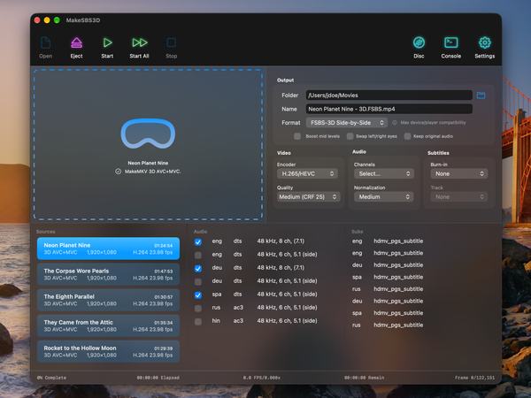Open the Disc panel from the toolbar
Viewport: 531px width, 398px height.
[x=419, y=42]
